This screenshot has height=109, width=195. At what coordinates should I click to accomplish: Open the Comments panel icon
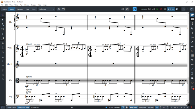click(192, 83)
